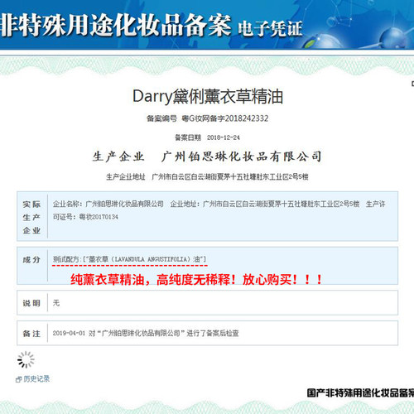Click the 说明 row label

[x=31, y=303]
